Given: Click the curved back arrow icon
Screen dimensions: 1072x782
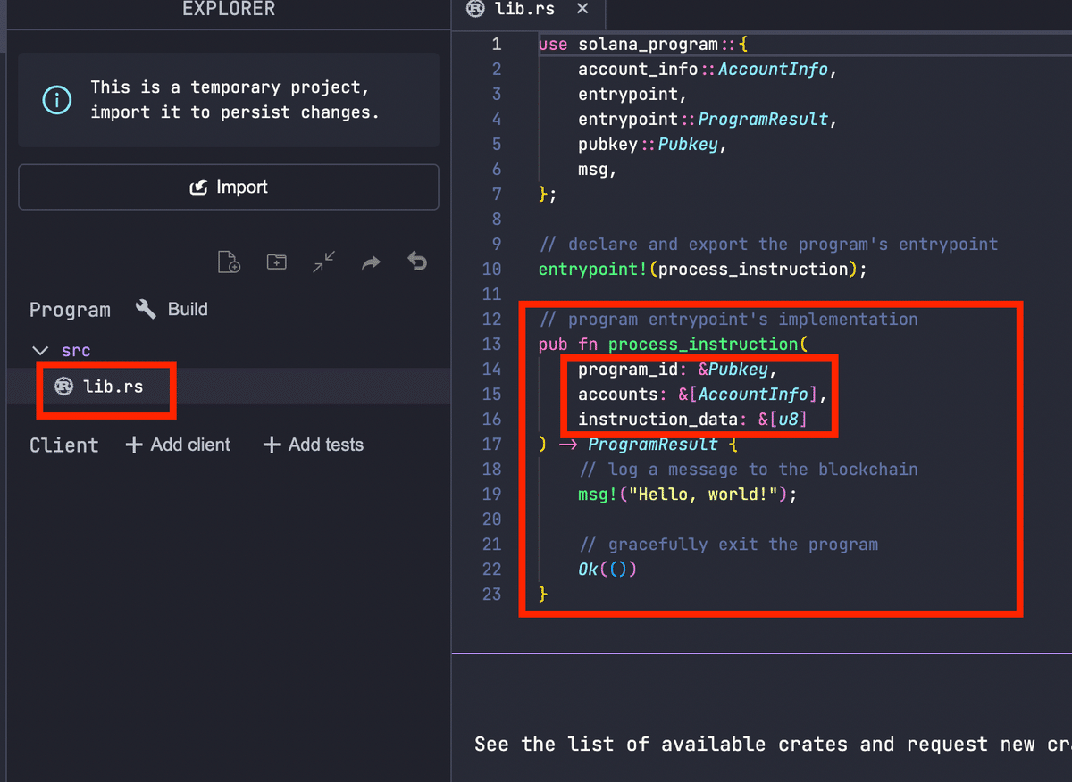Looking at the screenshot, I should click(x=417, y=262).
